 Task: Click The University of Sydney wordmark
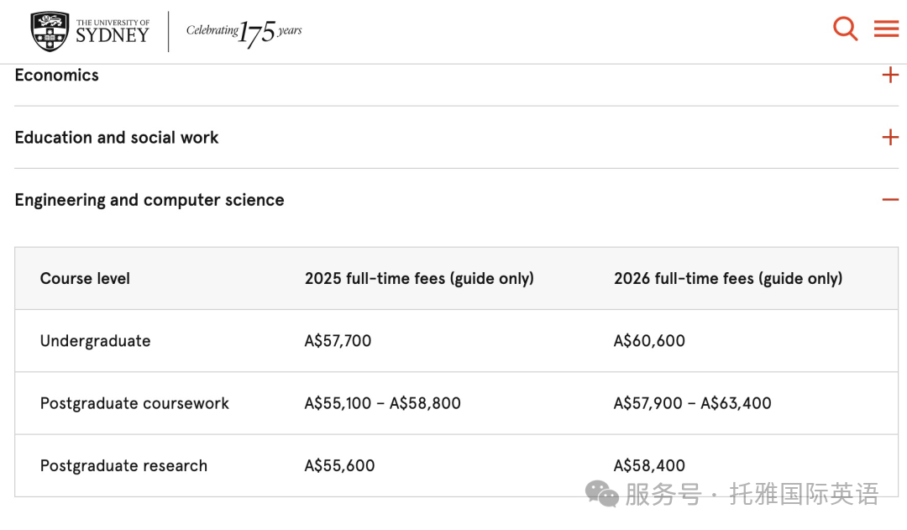(113, 32)
